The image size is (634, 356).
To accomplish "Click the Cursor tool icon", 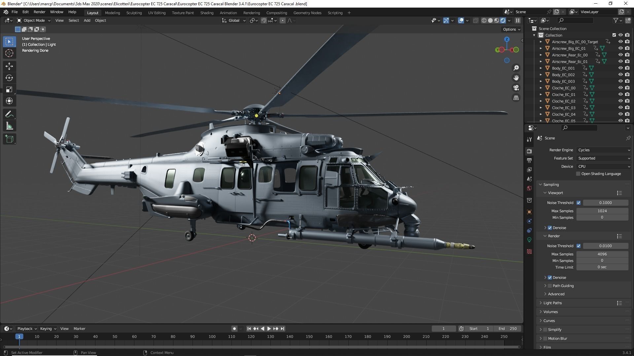I will [9, 53].
